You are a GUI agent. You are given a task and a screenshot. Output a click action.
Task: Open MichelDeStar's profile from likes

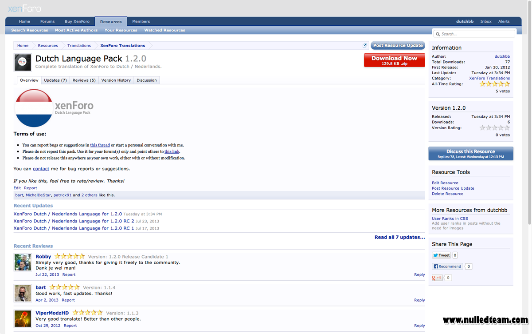[x=38, y=195]
